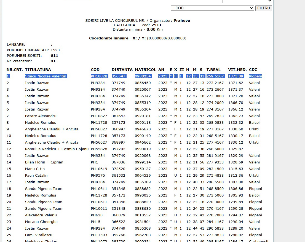Screen dimensions: 305x242
Task: Click the Mocanu Gheorghe name
Action: tap(41, 222)
